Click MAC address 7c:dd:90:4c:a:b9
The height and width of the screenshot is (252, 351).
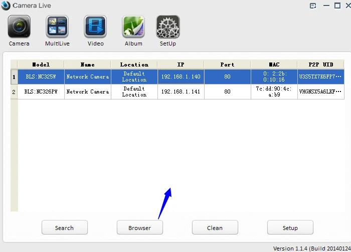point(274,91)
